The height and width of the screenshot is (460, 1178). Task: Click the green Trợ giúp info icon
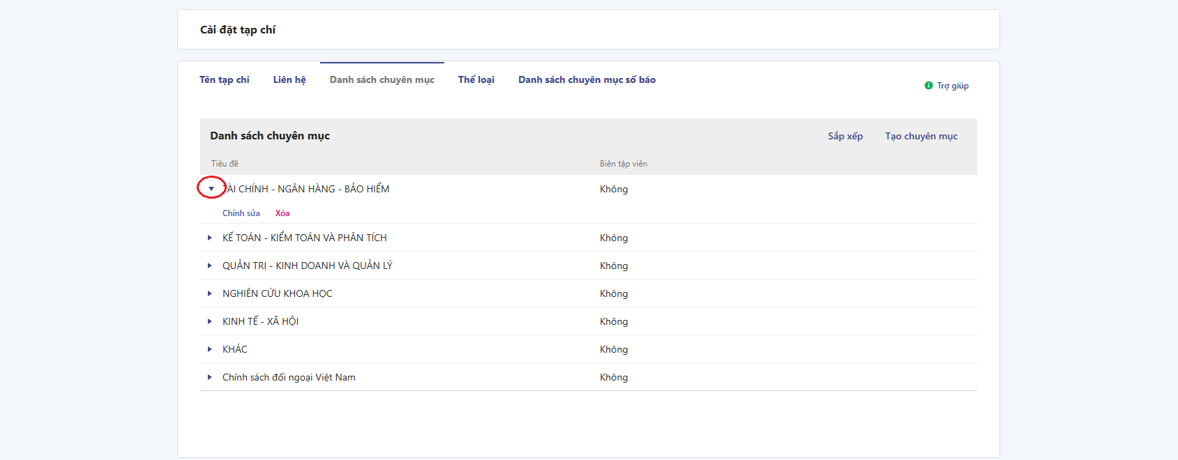(928, 86)
